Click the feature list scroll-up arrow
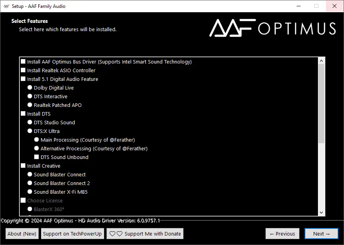Image resolution: width=344 pixels, height=245 pixels. tap(322, 61)
